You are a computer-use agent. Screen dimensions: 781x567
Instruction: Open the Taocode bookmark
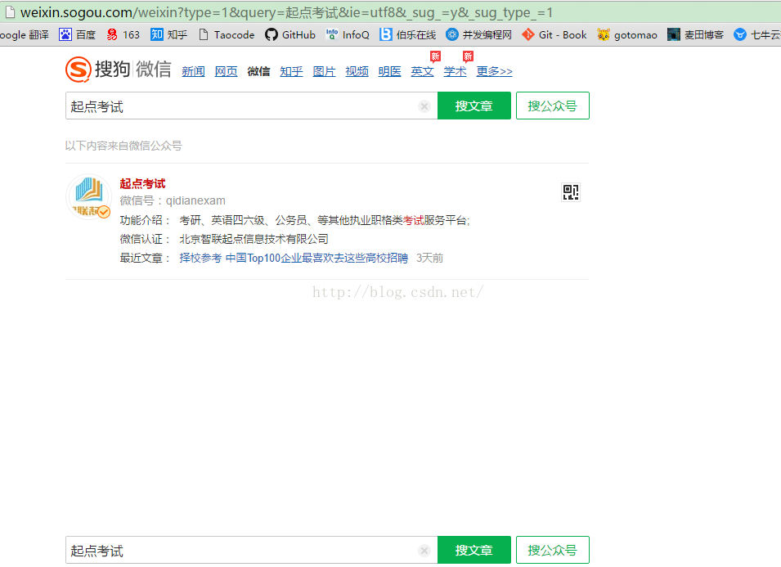pyautogui.click(x=227, y=35)
